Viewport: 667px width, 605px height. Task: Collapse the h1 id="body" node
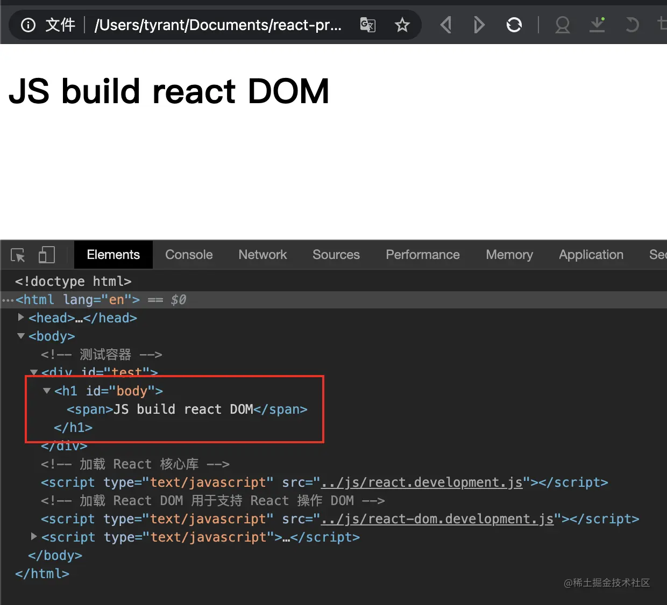pyautogui.click(x=47, y=391)
